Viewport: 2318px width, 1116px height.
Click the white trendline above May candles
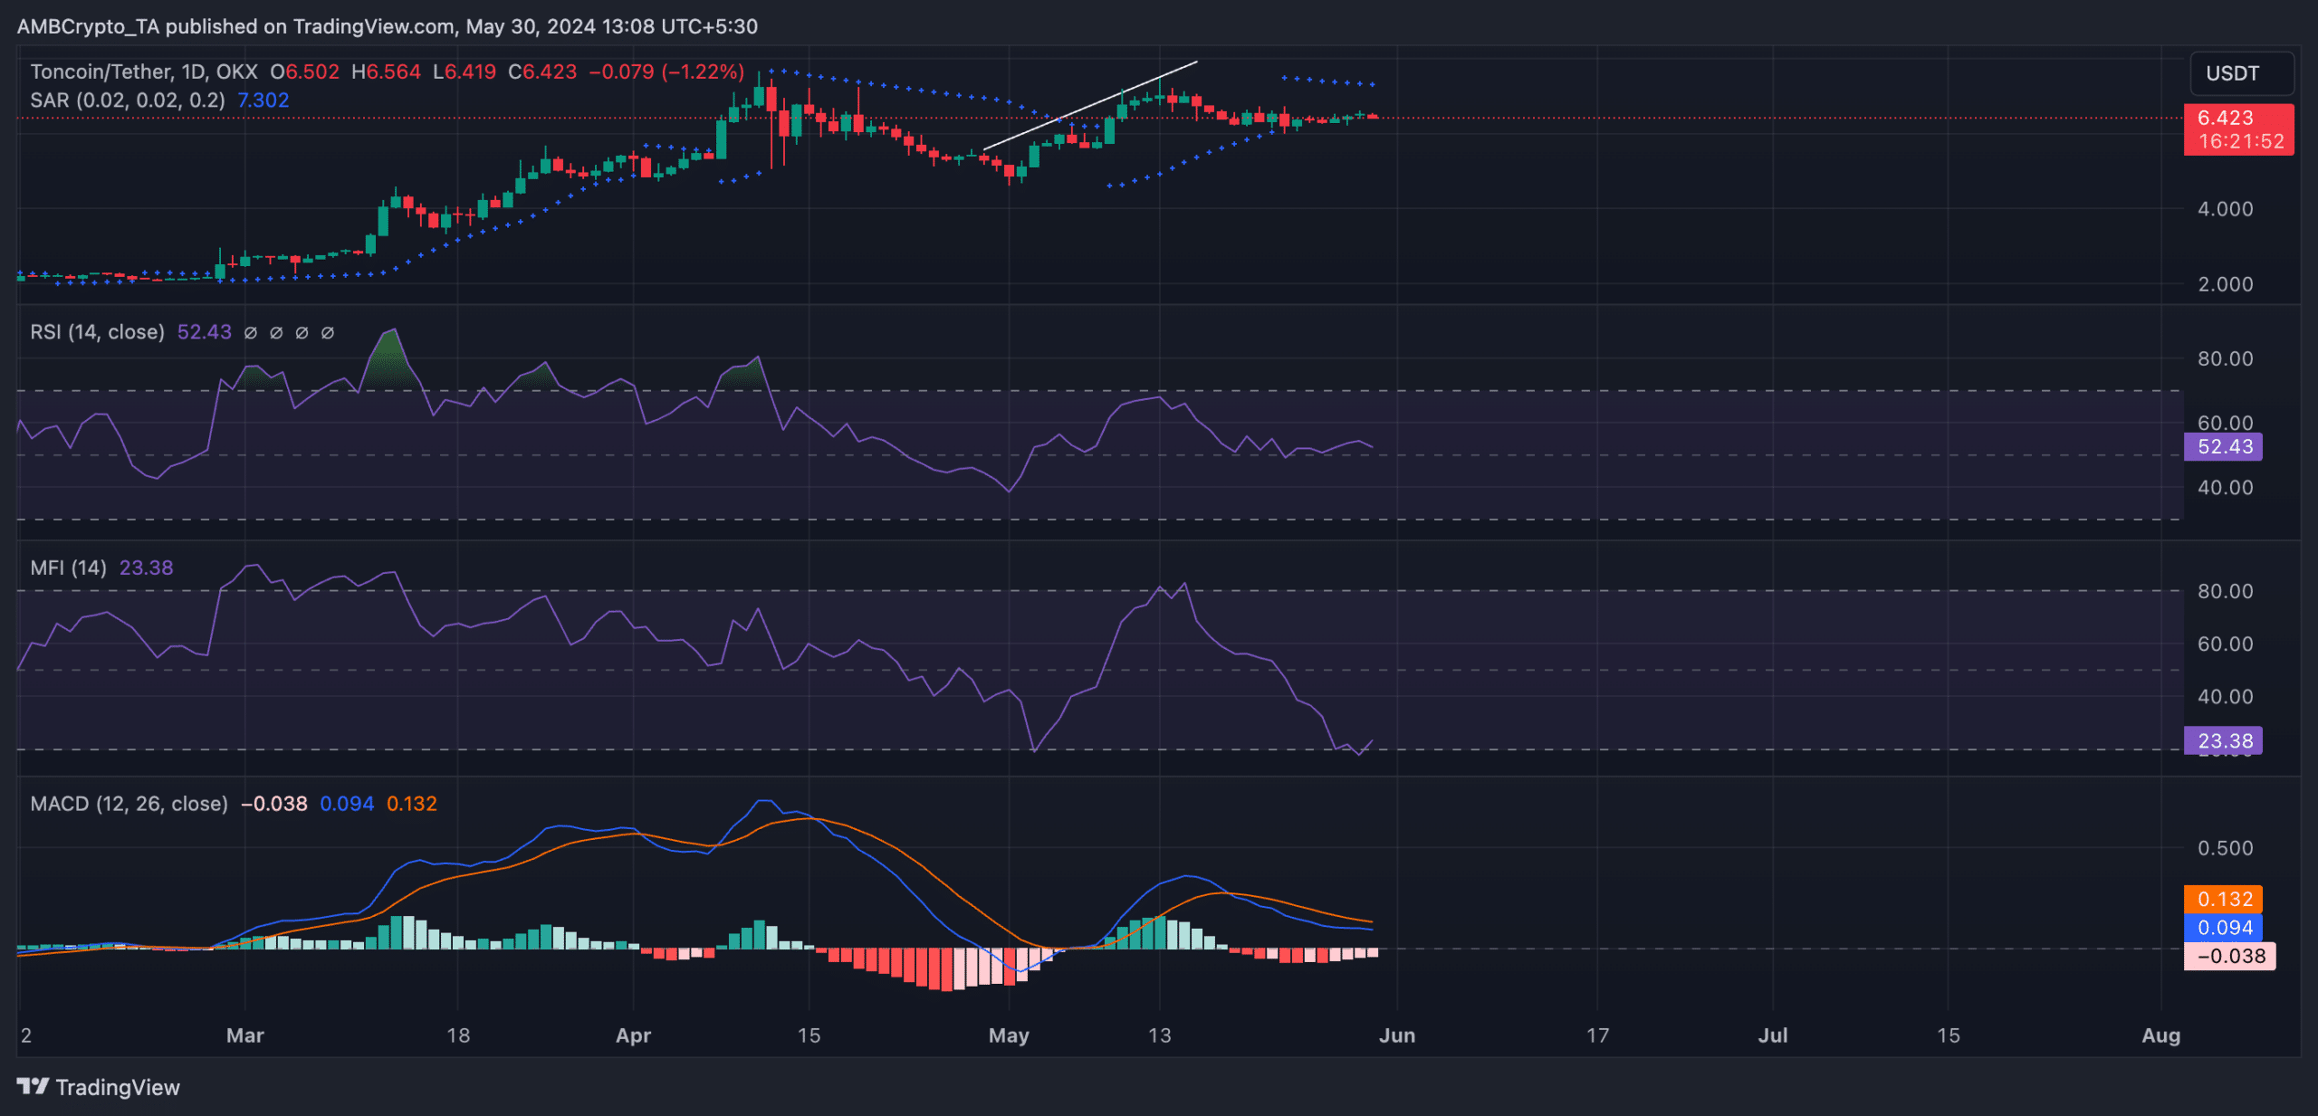[1090, 105]
